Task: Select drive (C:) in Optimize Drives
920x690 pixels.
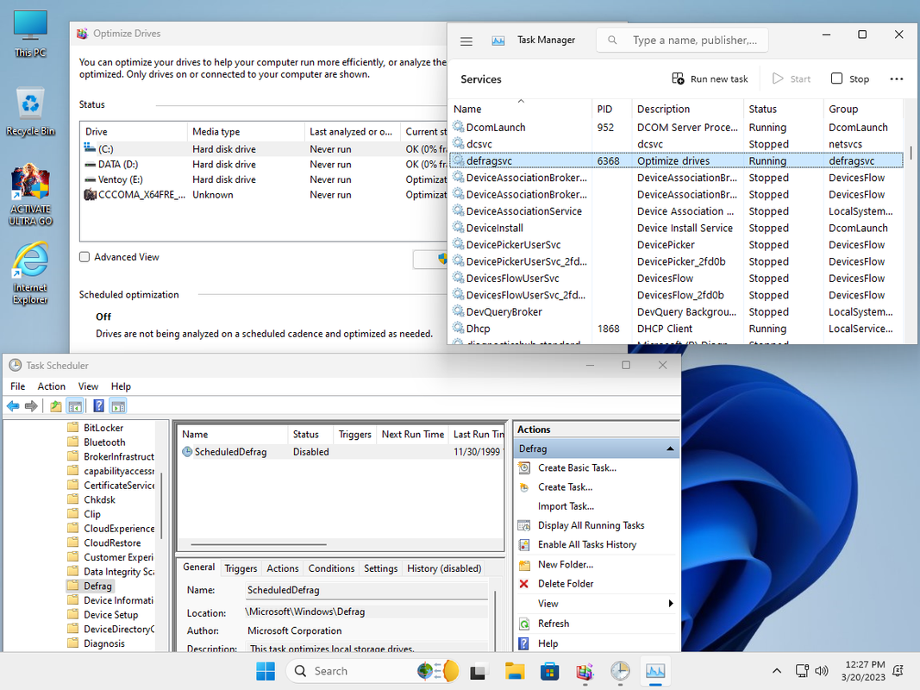Action: [x=264, y=149]
